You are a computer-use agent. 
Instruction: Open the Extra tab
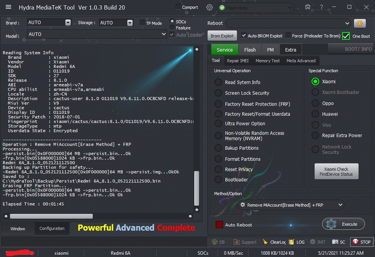[x=291, y=50]
